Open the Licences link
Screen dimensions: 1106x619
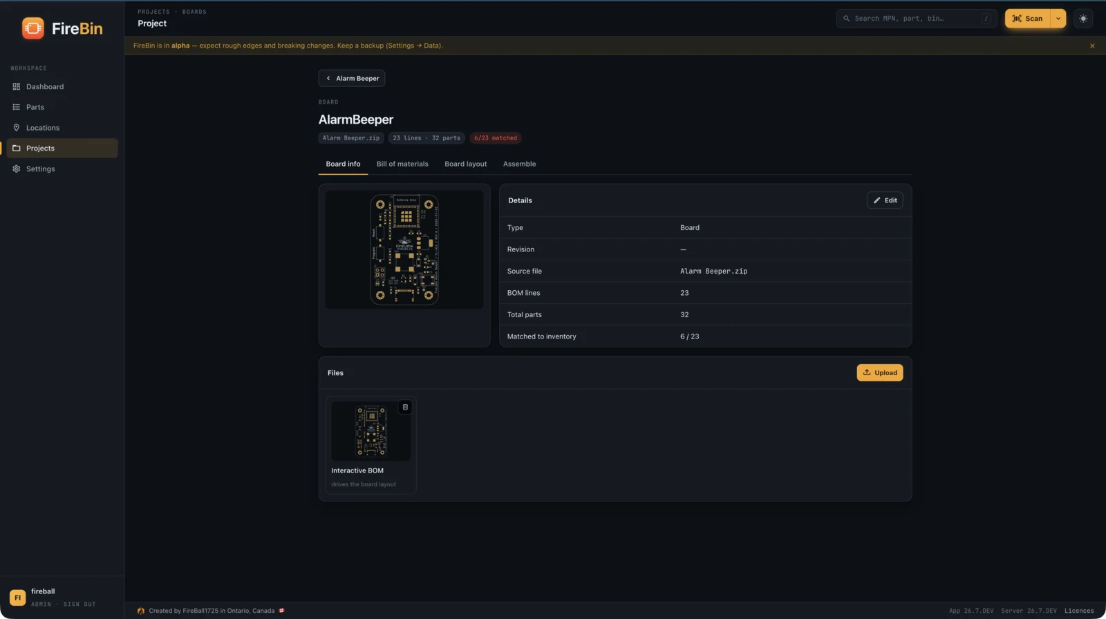tap(1079, 611)
